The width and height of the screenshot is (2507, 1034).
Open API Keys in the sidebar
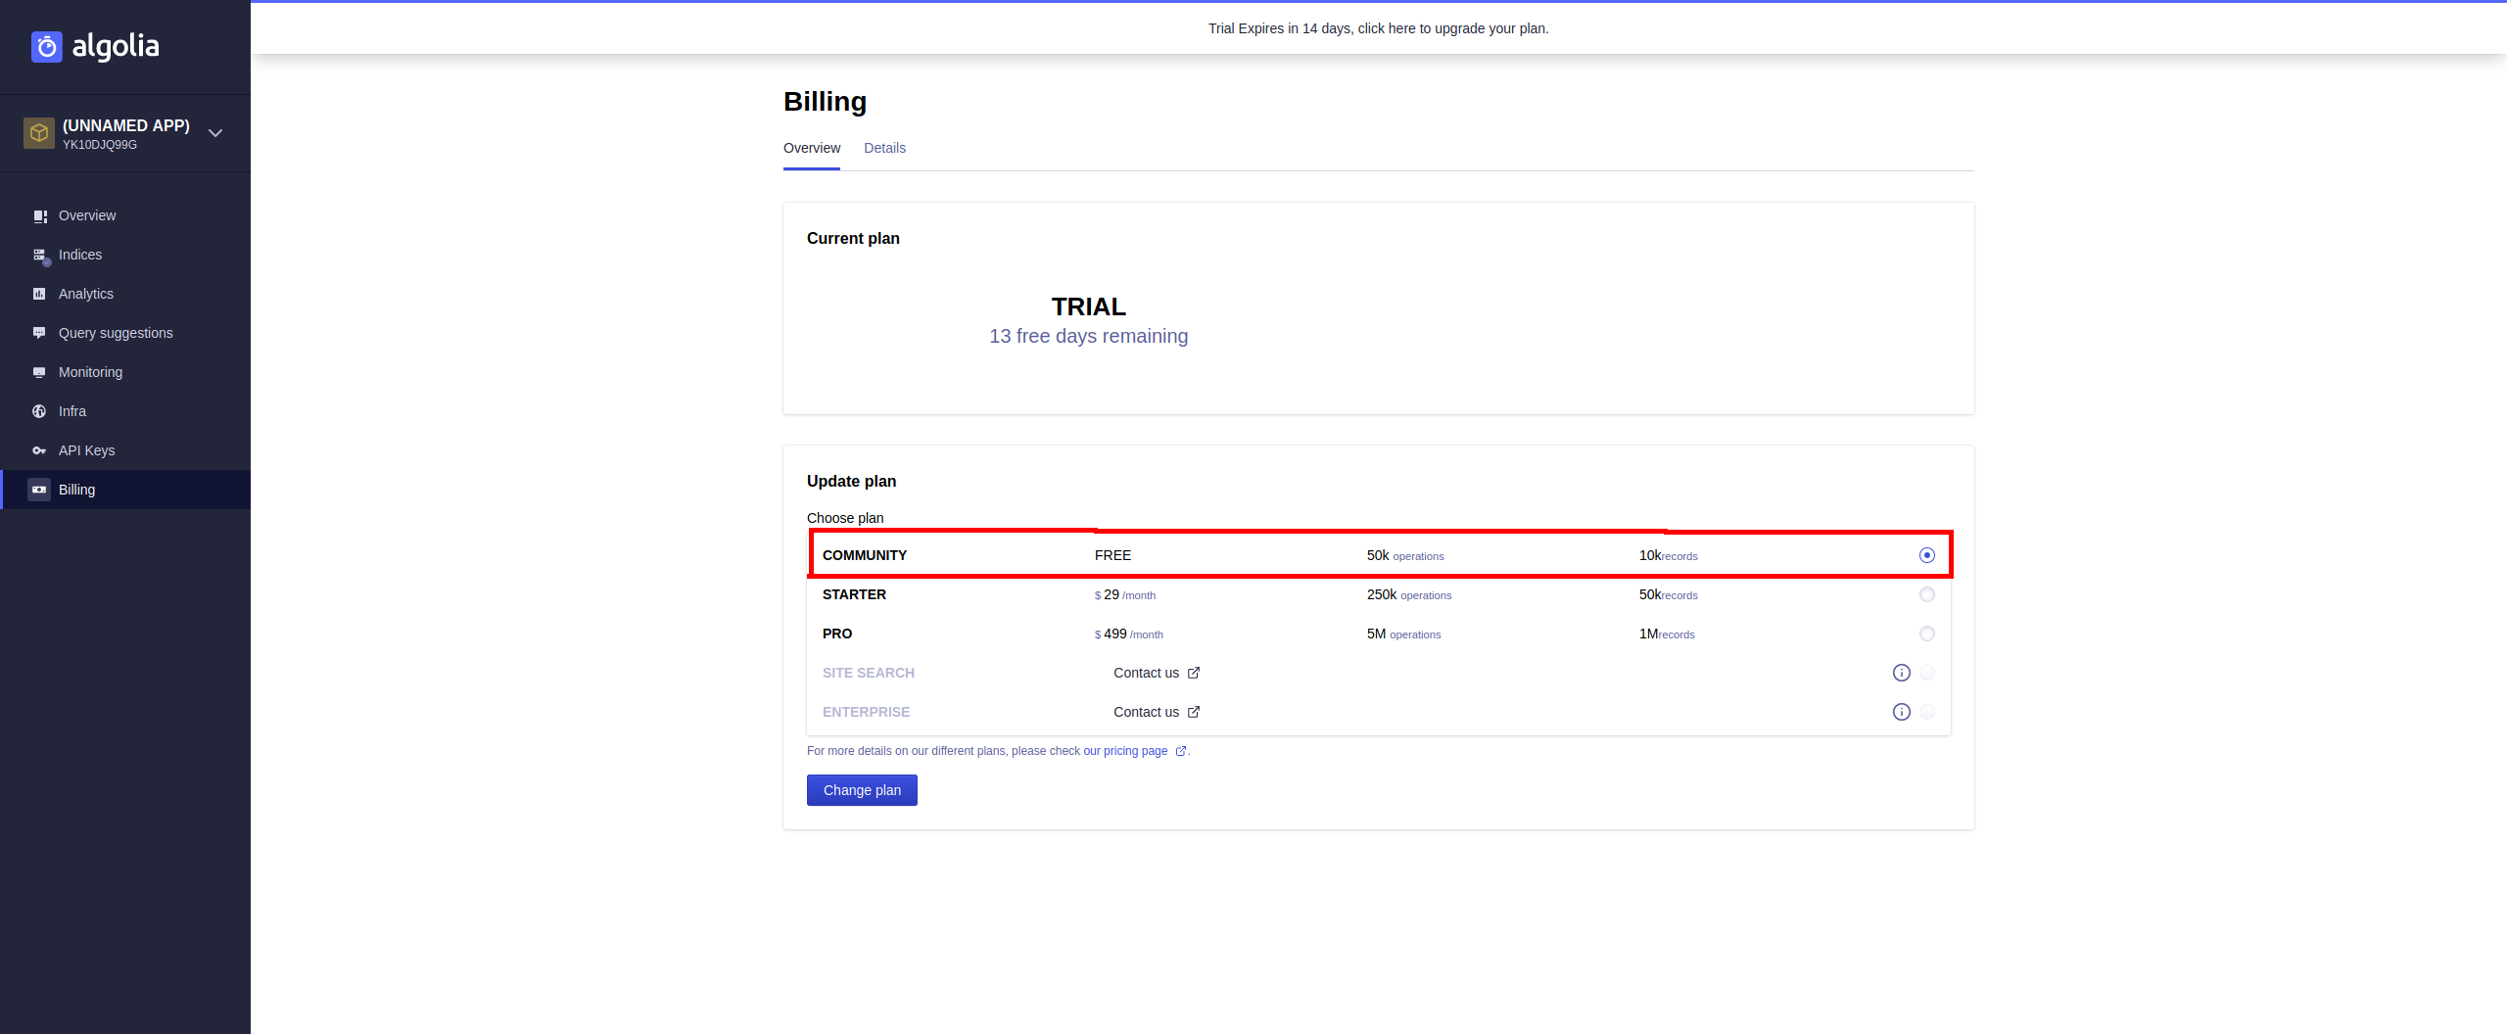(125, 450)
